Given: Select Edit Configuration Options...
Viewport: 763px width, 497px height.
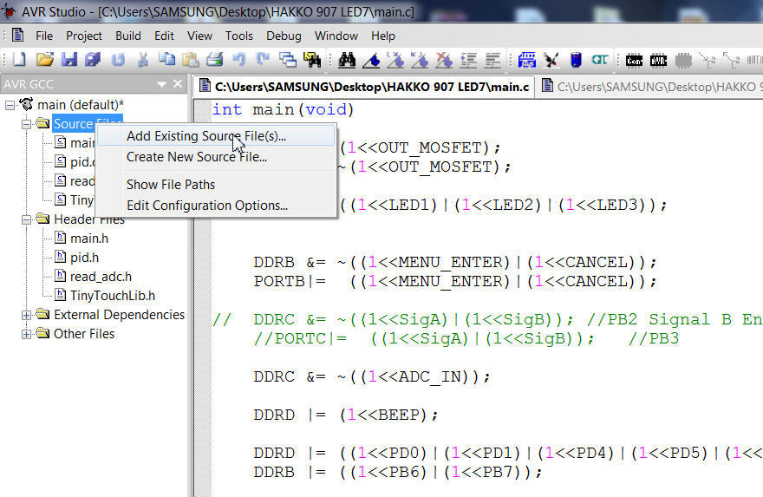Looking at the screenshot, I should click(216, 206).
